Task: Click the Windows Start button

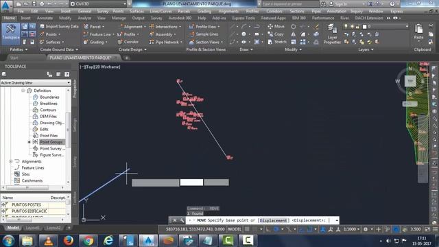Action: pos(8,241)
